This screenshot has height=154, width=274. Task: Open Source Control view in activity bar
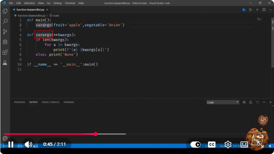[x=5, y=31]
